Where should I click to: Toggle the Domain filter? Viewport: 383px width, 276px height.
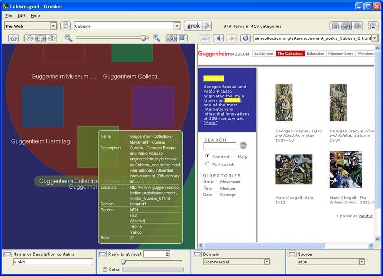coord(197,254)
